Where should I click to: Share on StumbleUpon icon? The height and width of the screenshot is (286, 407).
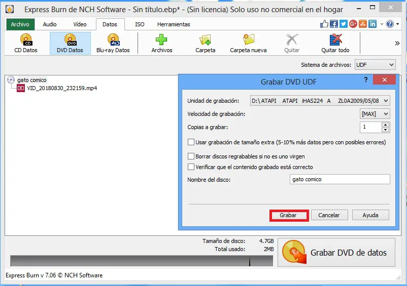pos(363,24)
